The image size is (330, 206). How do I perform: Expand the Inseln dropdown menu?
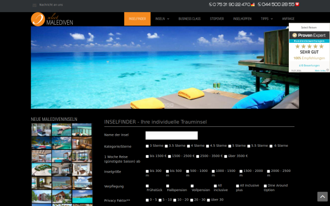162,19
